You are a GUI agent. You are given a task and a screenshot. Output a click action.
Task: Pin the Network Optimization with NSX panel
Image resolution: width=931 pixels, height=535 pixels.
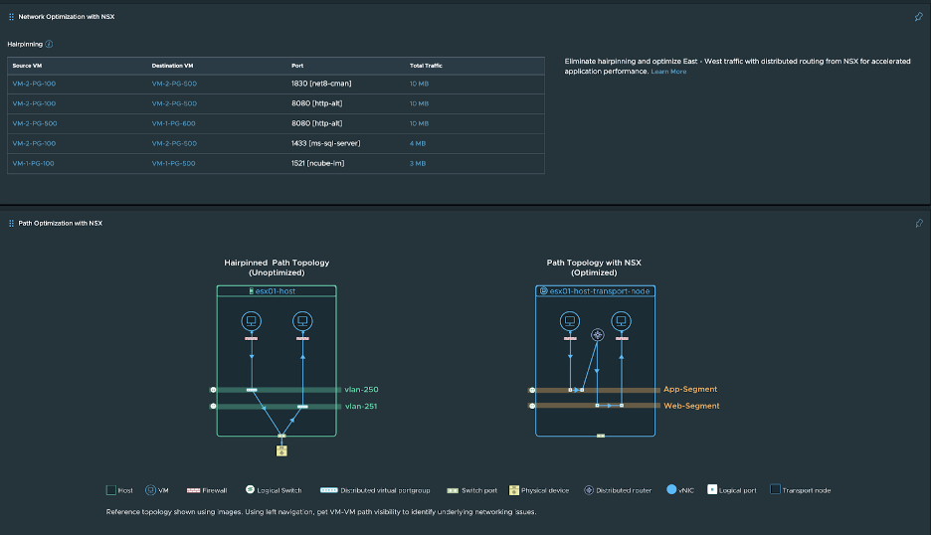[x=918, y=17]
